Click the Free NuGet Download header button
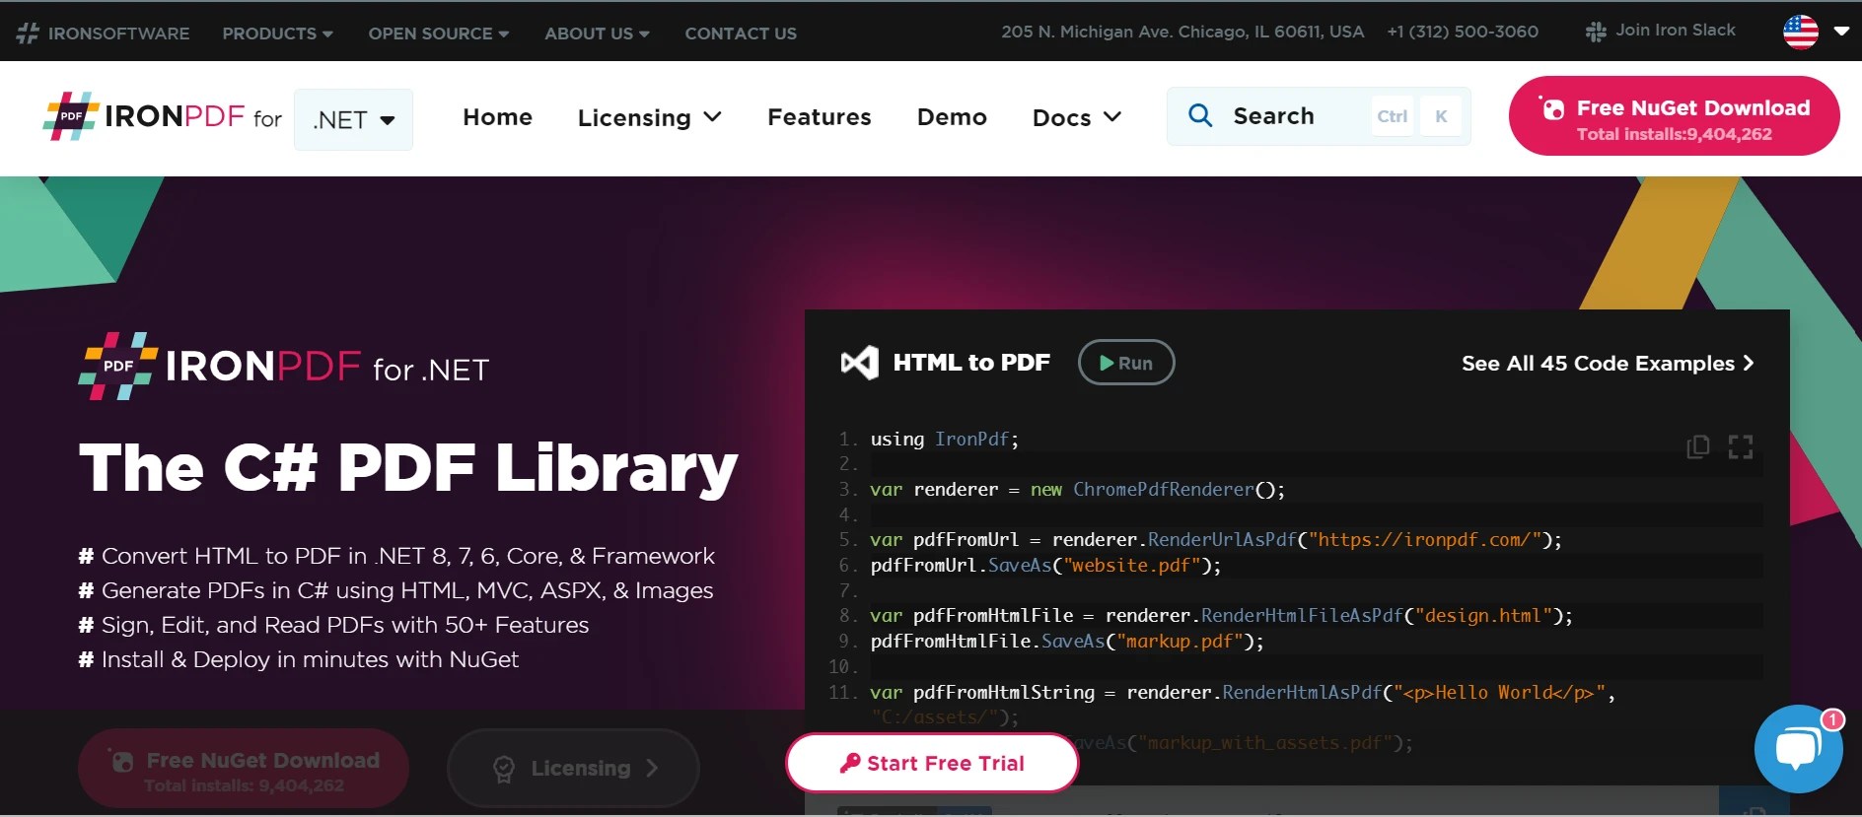This screenshot has width=1862, height=817. pos(1674,115)
